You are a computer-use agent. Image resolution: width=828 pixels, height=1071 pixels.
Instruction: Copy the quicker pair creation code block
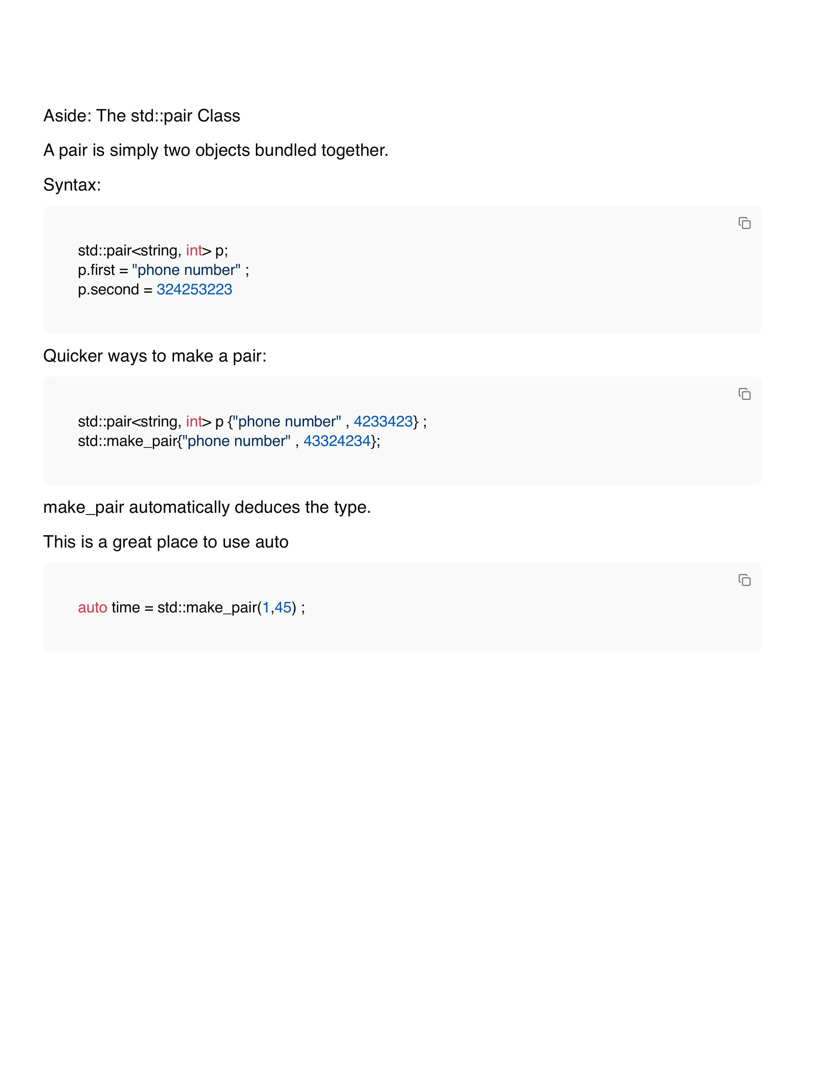click(x=744, y=394)
